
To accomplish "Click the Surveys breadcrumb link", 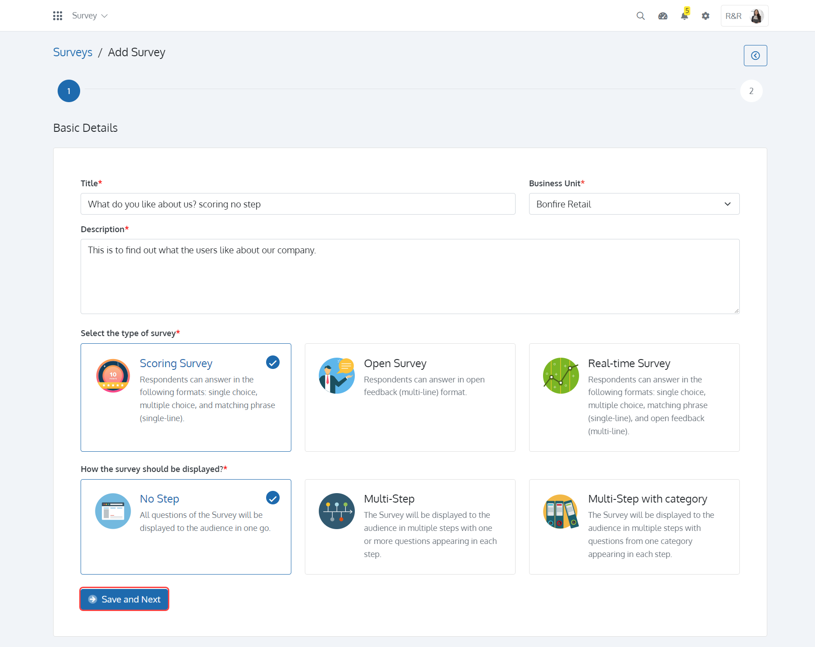I will pos(72,52).
